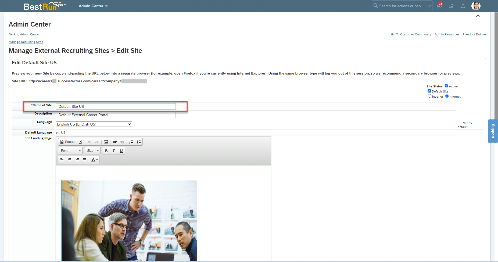The width and height of the screenshot is (498, 262).
Task: Open the to-do icon with 13 badge
Action: tap(439, 6)
